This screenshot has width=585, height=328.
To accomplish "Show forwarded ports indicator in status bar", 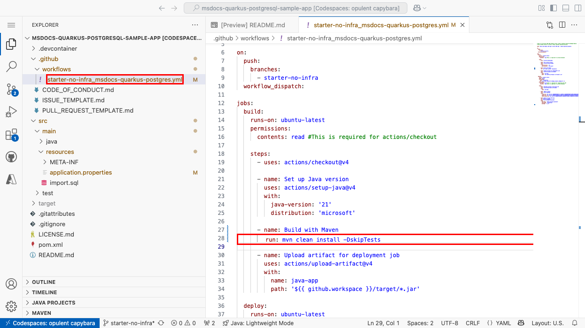I will 210,323.
